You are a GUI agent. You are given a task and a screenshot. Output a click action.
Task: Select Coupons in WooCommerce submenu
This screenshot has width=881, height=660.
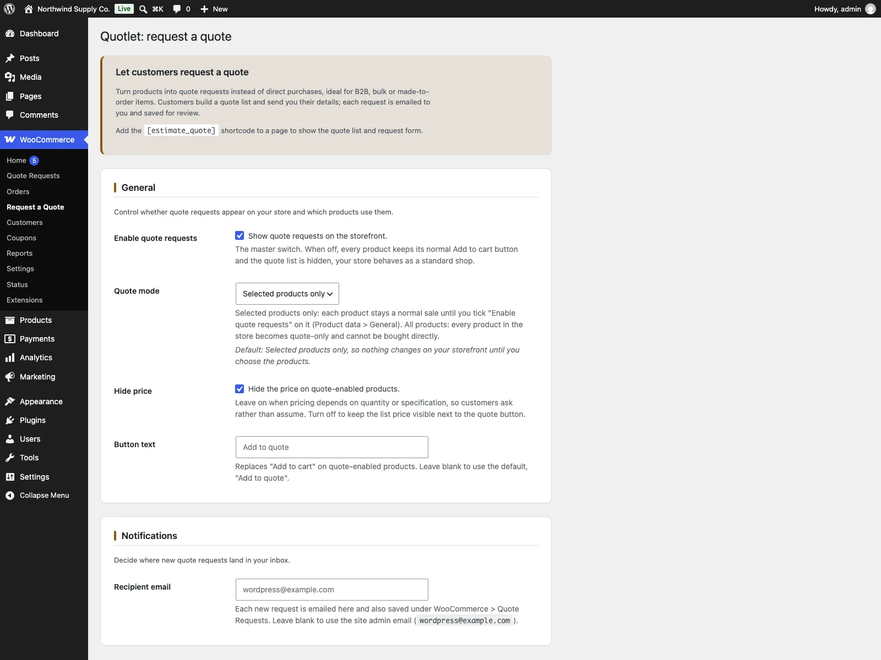click(x=21, y=238)
